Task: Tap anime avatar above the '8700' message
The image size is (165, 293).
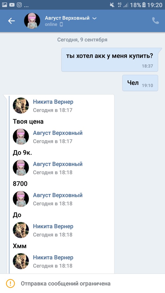Action: pyautogui.click(x=21, y=168)
